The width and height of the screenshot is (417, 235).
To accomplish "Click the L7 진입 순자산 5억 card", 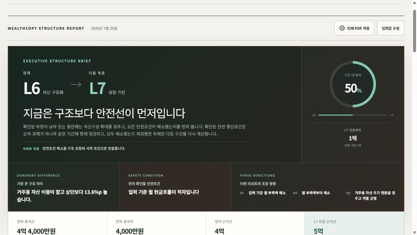I will click(x=354, y=223).
